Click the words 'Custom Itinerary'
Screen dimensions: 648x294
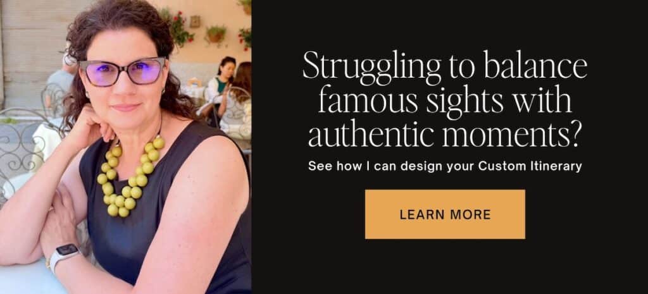pos(530,167)
